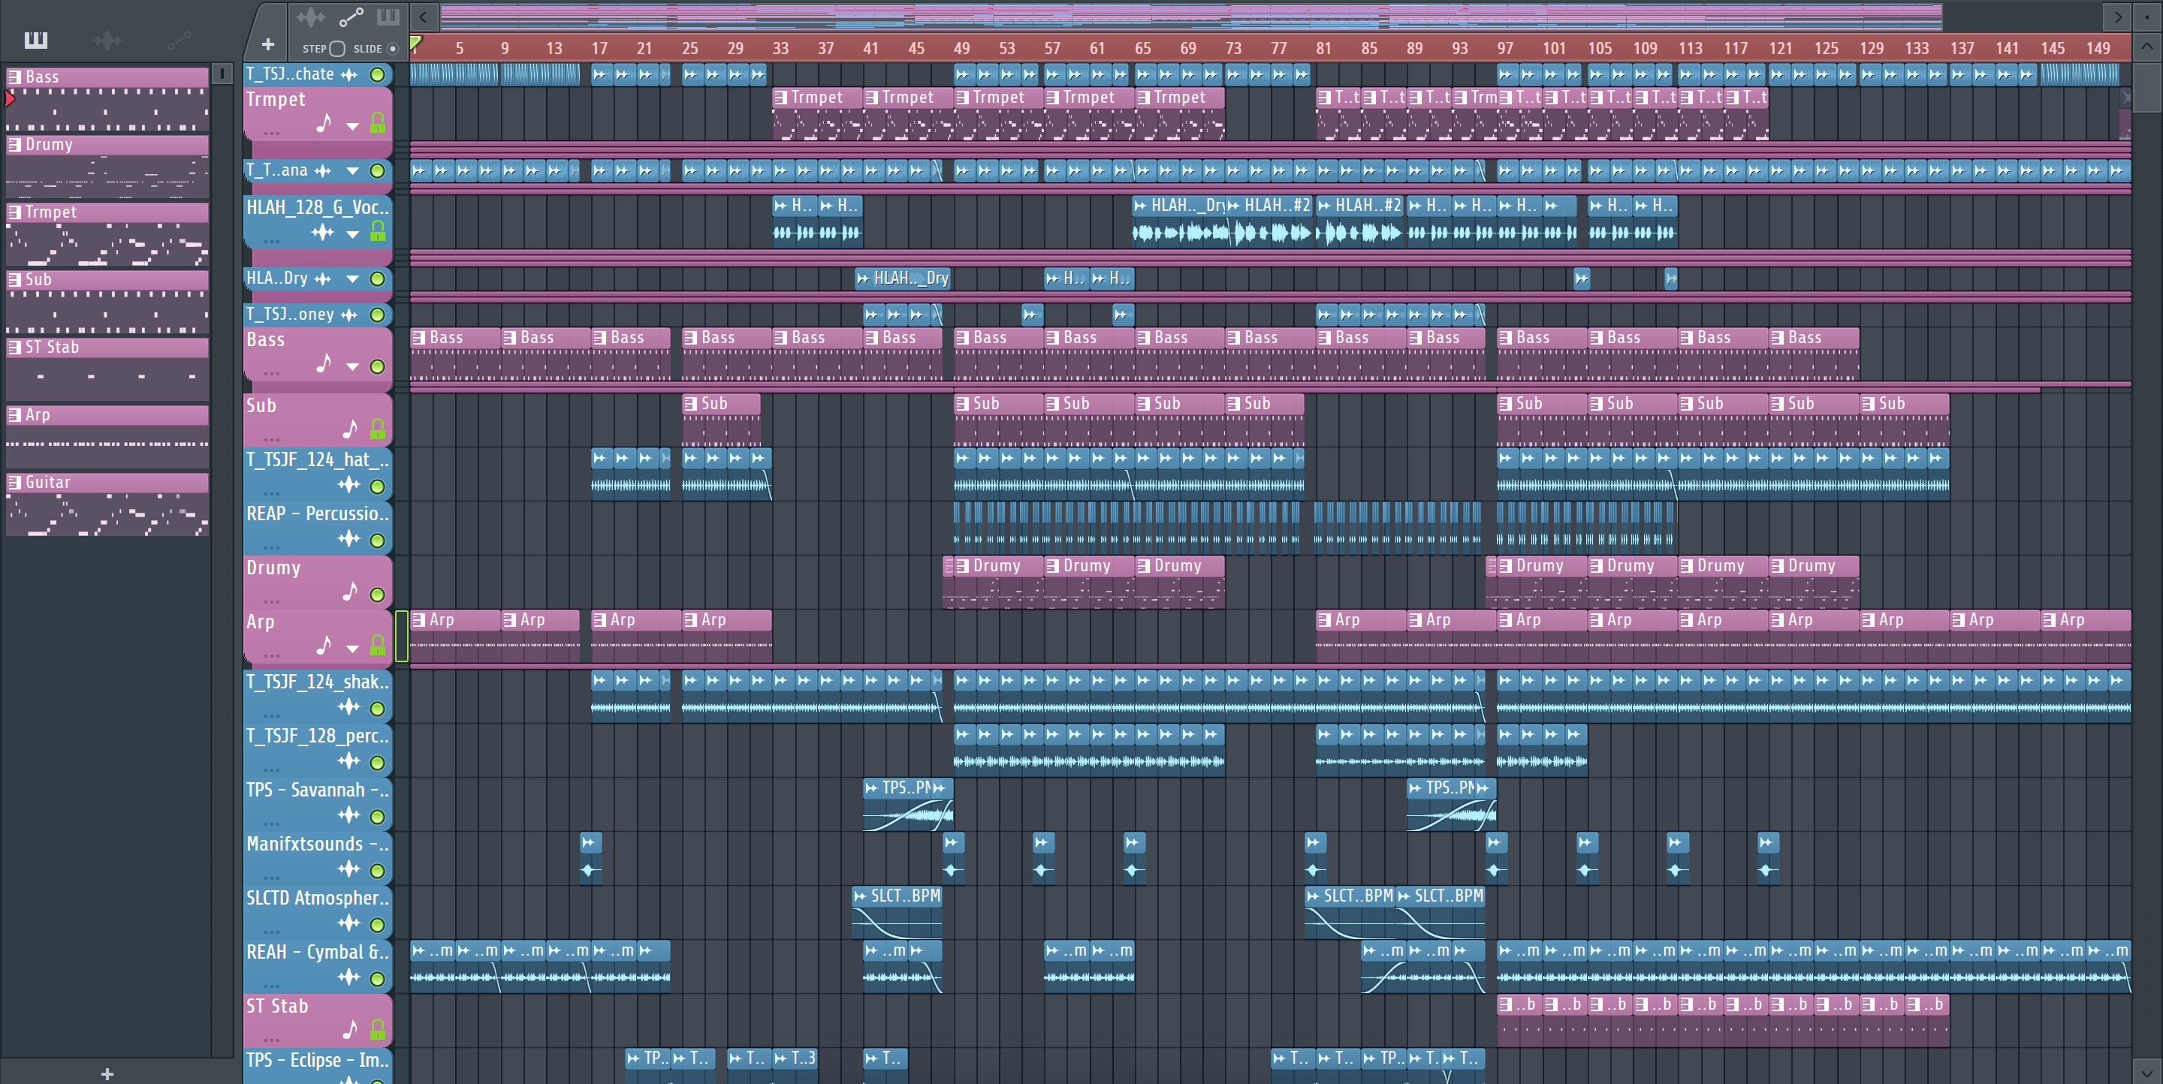Select the Drumy pattern in the picker
The height and width of the screenshot is (1084, 2163).
[x=107, y=167]
